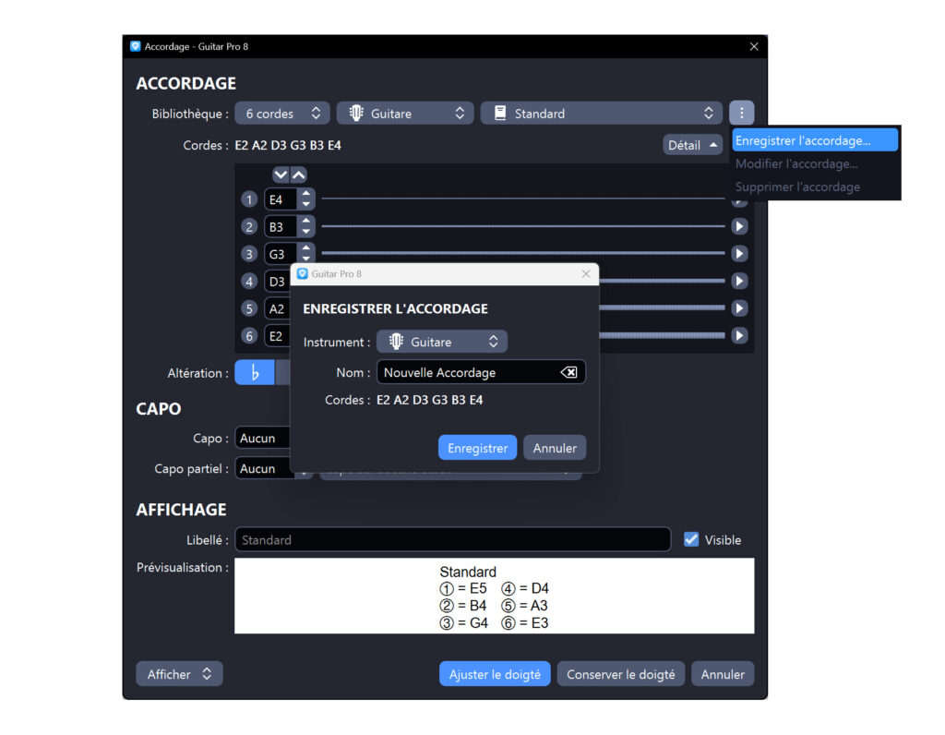Click the Guitar Pro logo in the Accordage title bar

(135, 46)
